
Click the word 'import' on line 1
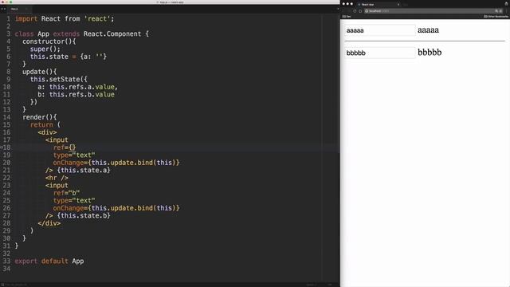26,19
